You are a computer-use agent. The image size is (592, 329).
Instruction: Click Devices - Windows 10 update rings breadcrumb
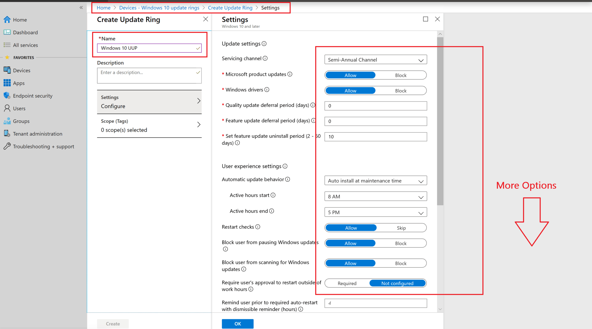click(x=159, y=8)
